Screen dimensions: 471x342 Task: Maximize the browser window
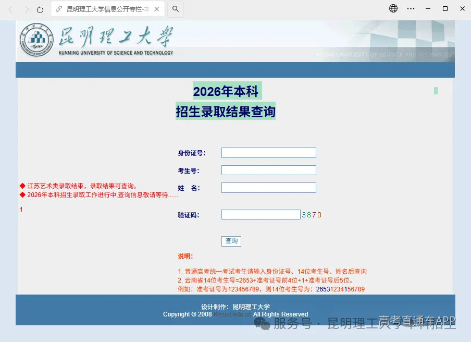pos(445,9)
